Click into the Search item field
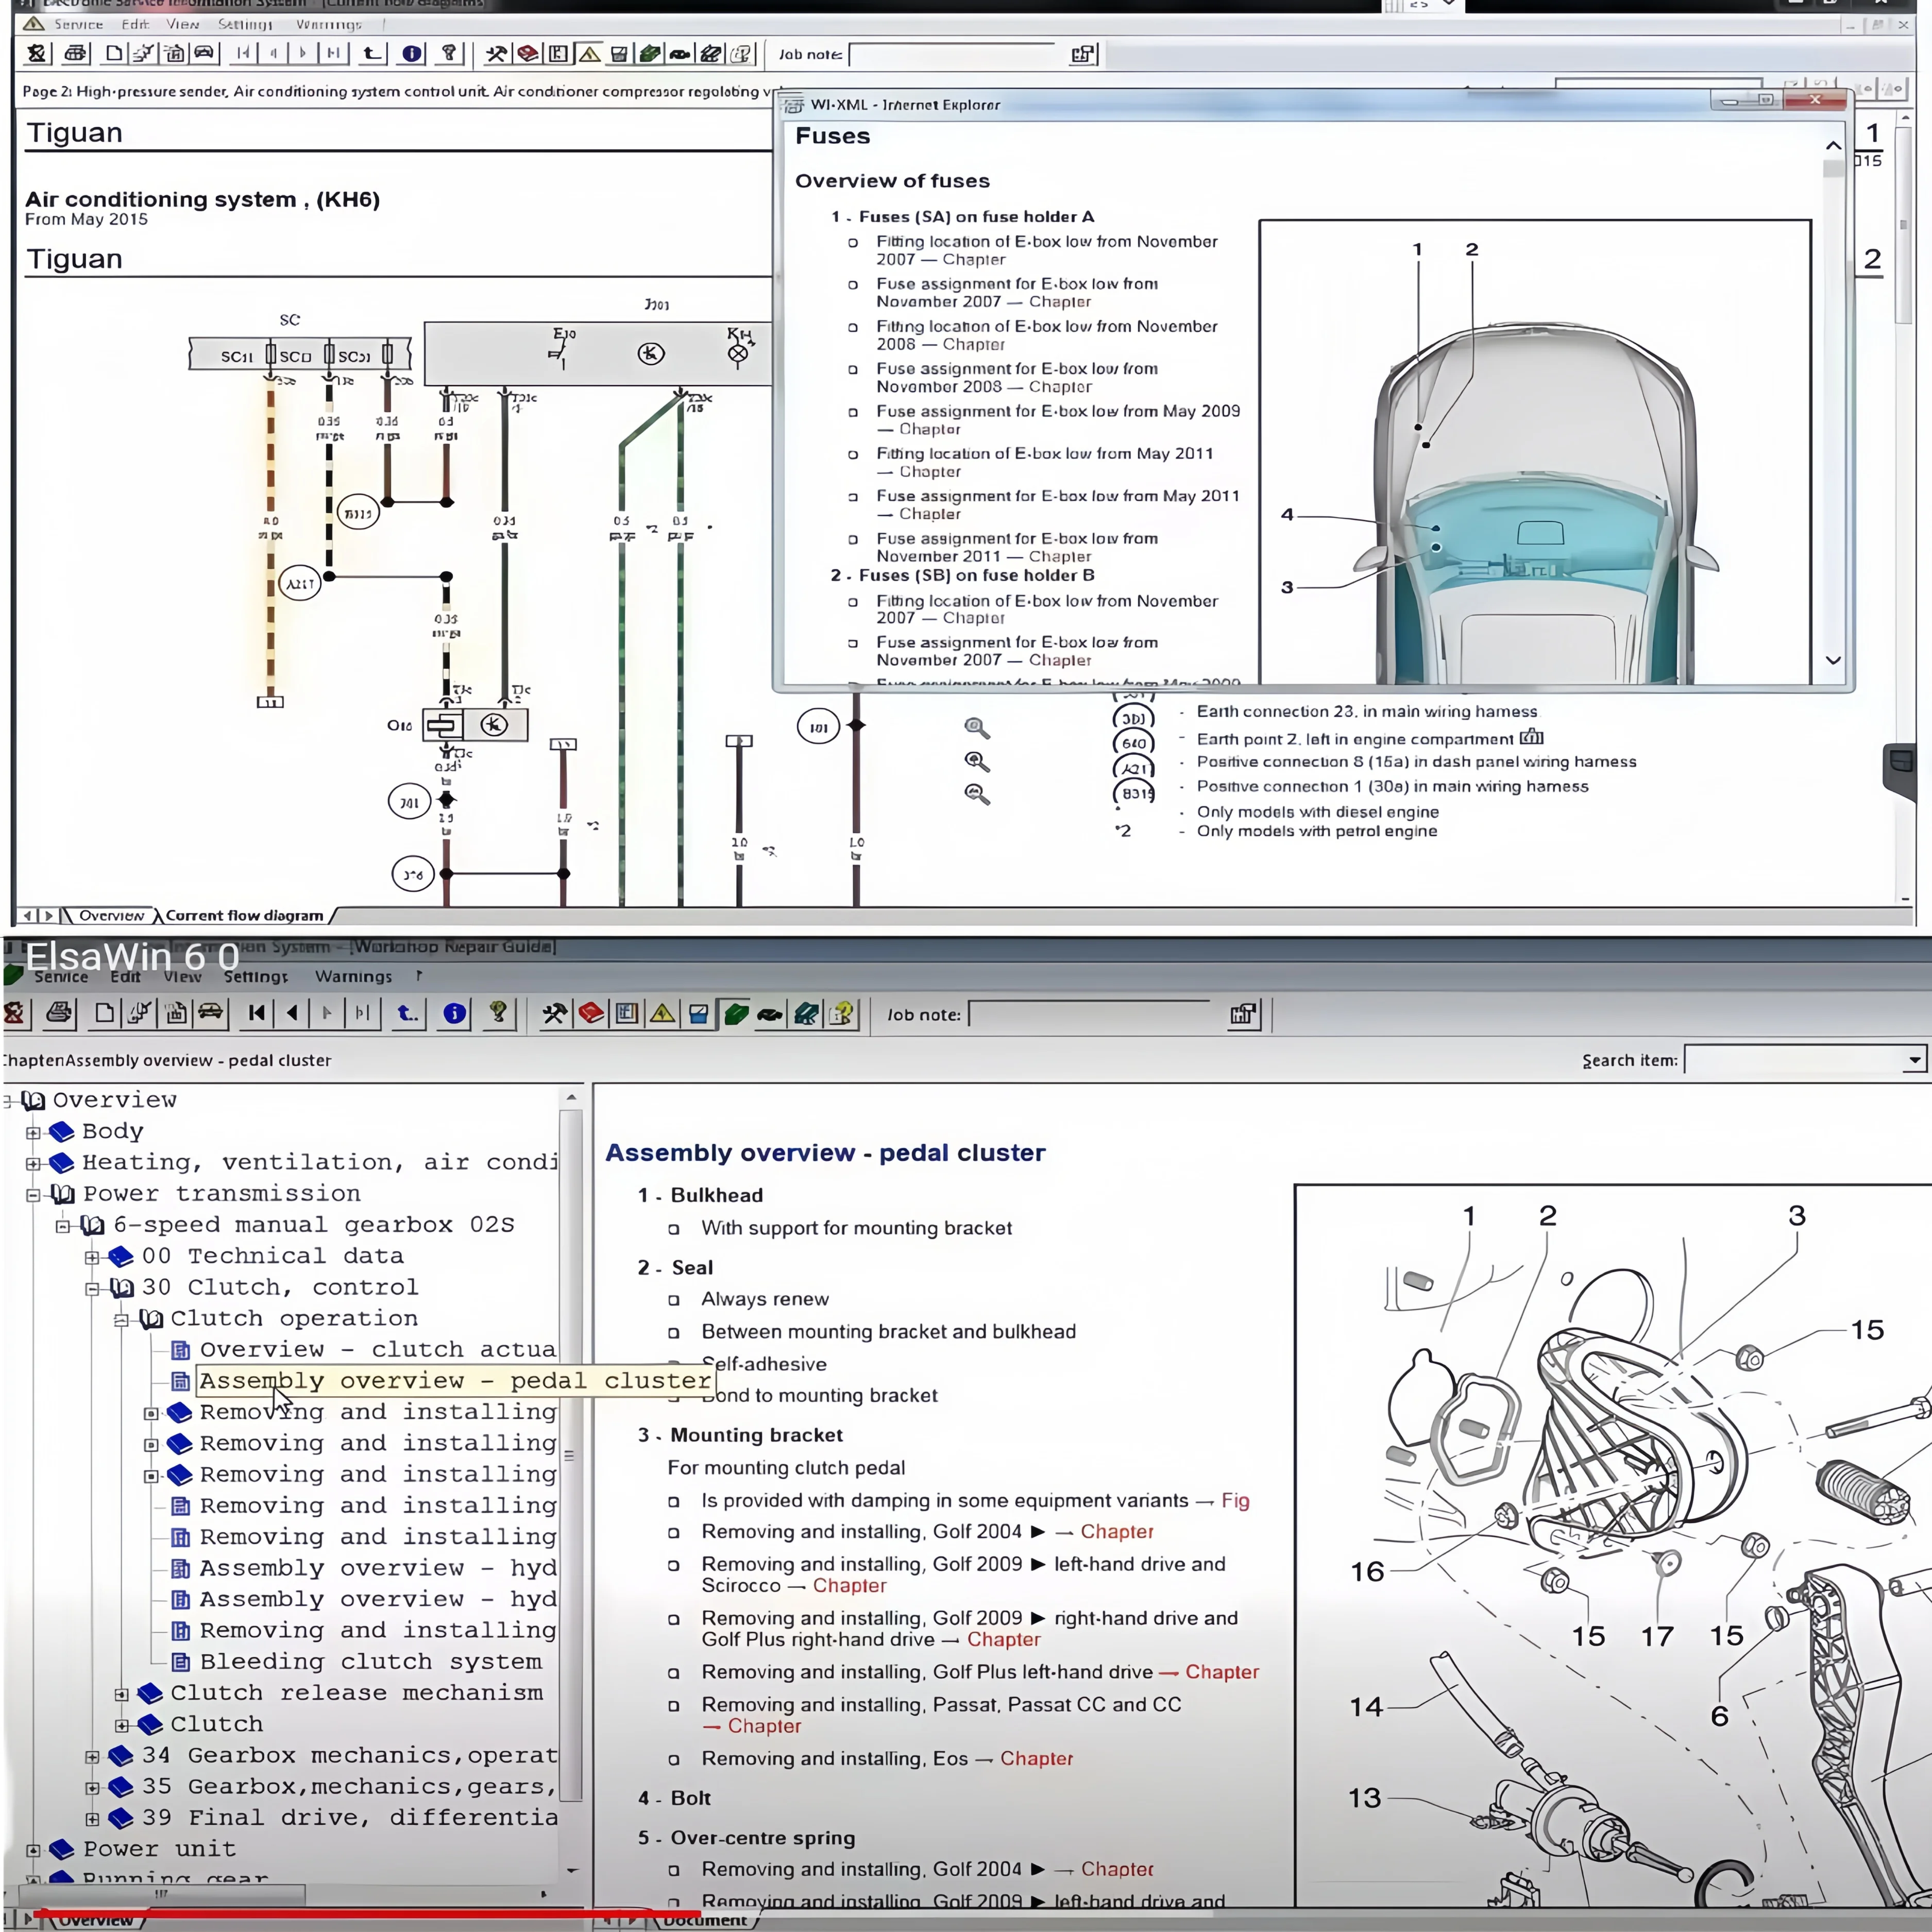 1794,1060
